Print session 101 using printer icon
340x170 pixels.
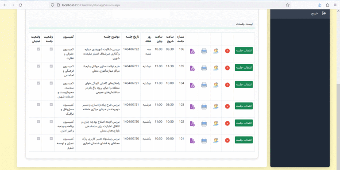pos(204,141)
